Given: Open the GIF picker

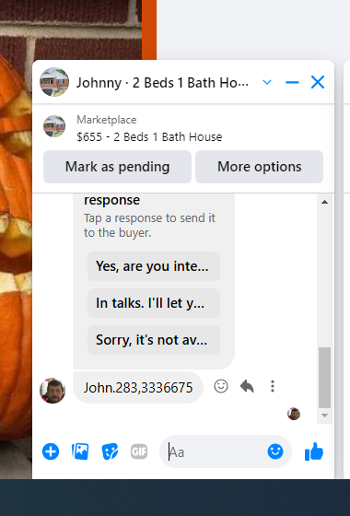Looking at the screenshot, I should 139,451.
